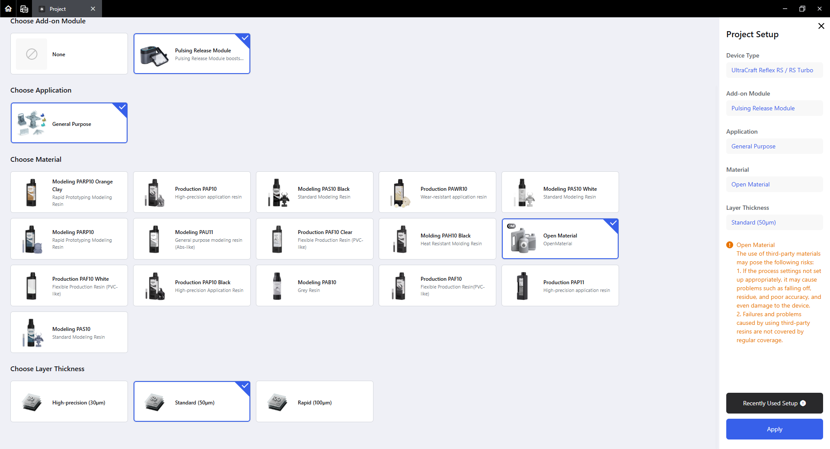Select General Purpose application card

69,123
